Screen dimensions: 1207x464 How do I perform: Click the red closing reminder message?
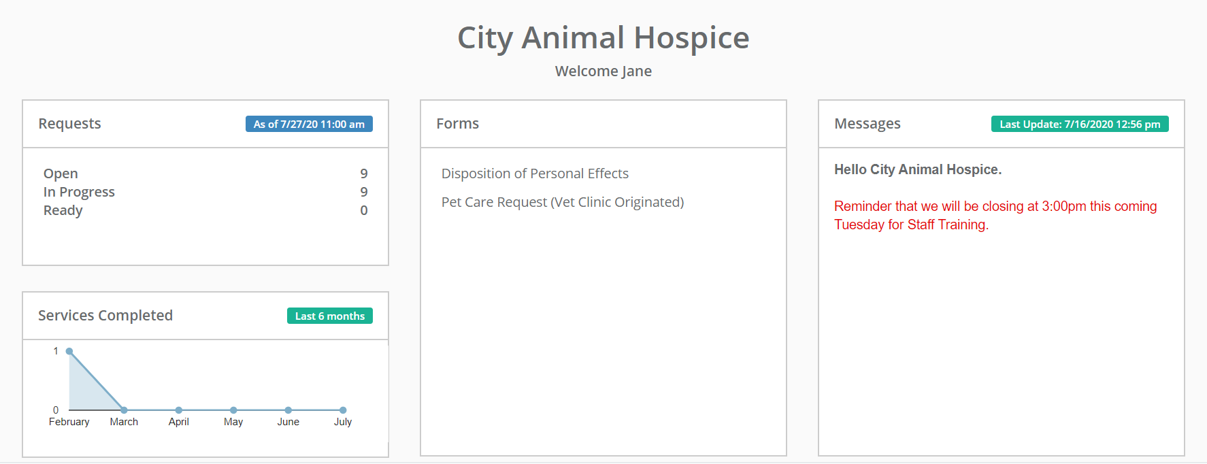(995, 215)
